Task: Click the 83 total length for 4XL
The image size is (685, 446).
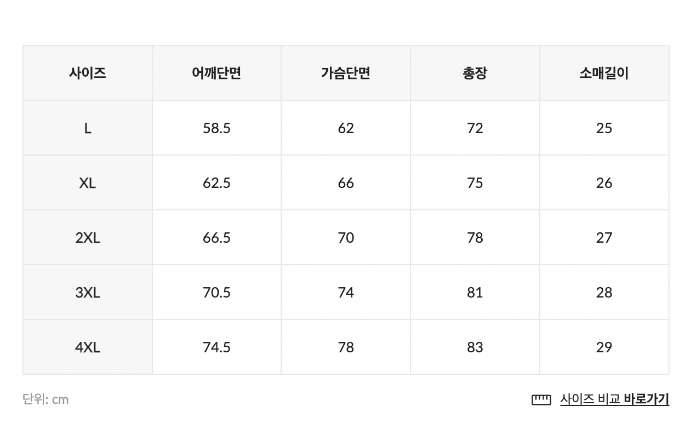Action: tap(475, 347)
